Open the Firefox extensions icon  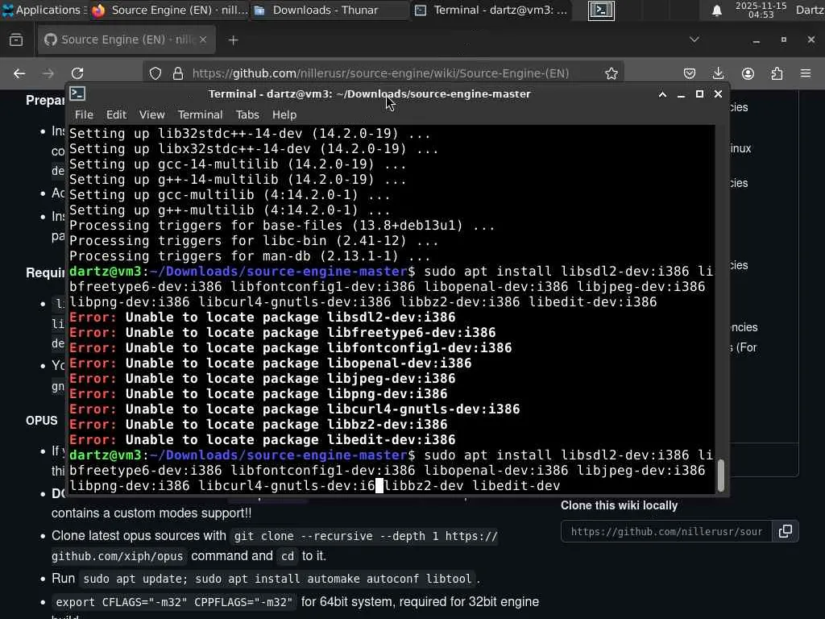(x=777, y=73)
